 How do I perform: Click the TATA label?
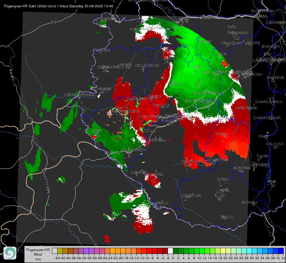click(x=232, y=27)
